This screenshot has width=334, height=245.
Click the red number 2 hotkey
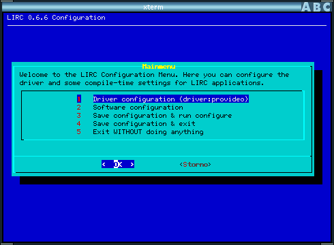tap(79, 108)
